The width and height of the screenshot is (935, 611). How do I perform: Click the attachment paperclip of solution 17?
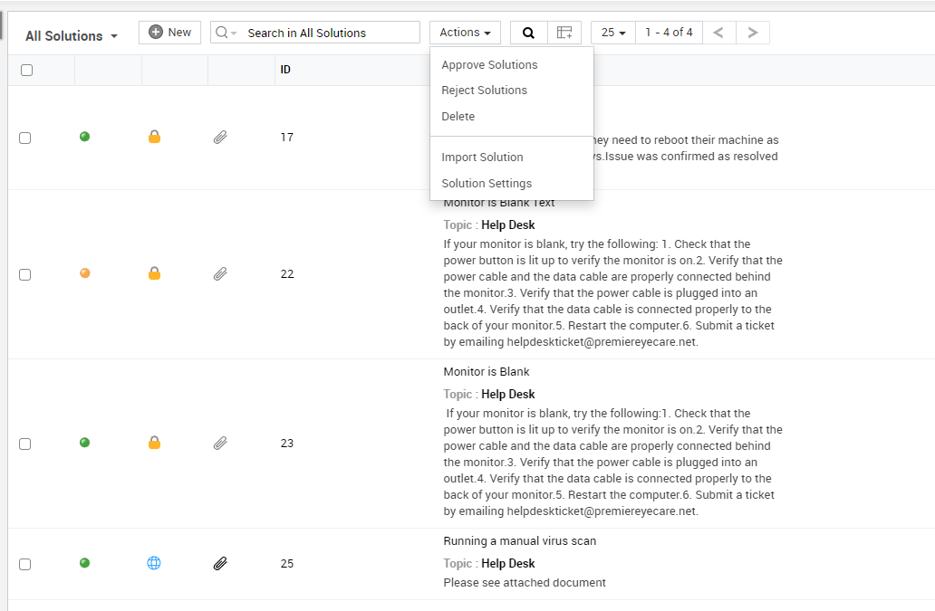click(x=221, y=138)
